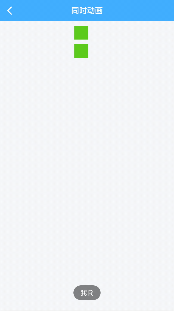This screenshot has width=174, height=311.
Task: Select the white left chevron icon
Action: tap(10, 11)
